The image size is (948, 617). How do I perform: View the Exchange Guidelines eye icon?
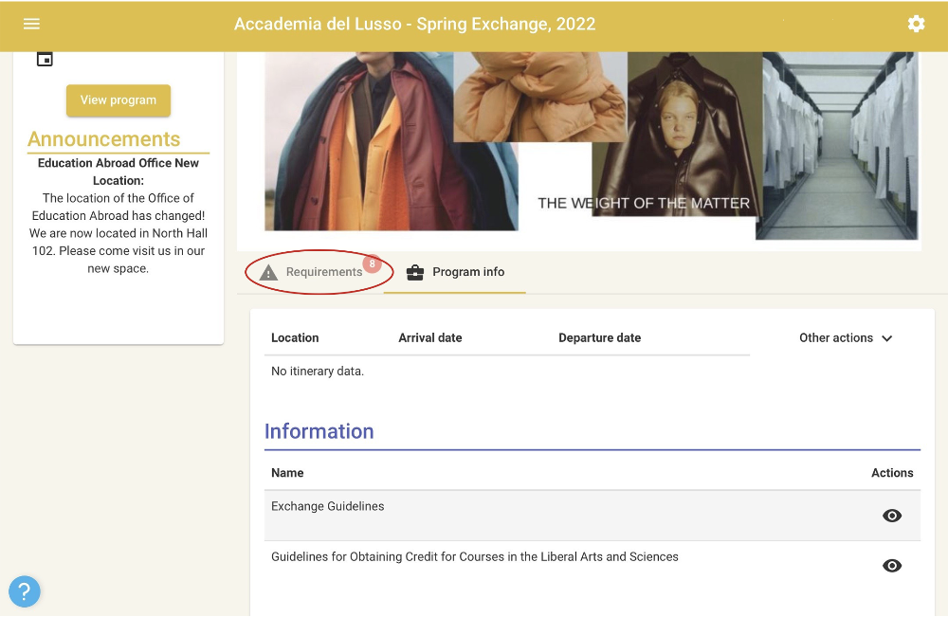pos(892,516)
